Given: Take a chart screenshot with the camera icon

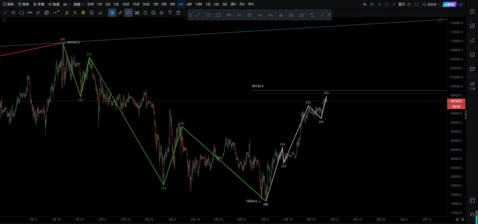Looking at the screenshot, I should click(x=372, y=4).
